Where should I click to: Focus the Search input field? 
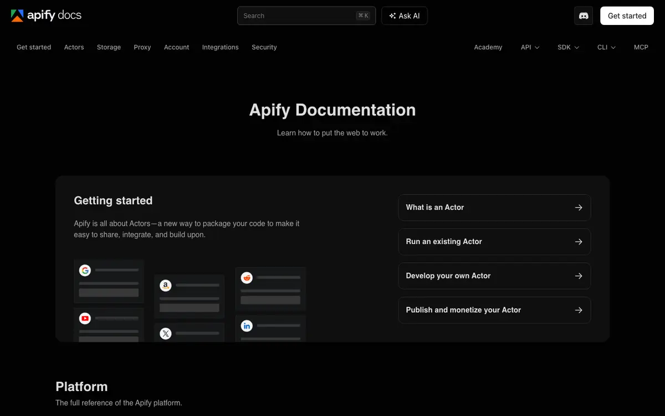306,16
